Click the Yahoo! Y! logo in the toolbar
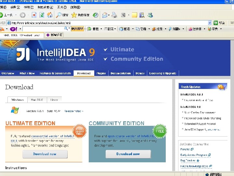 coord(13,29)
